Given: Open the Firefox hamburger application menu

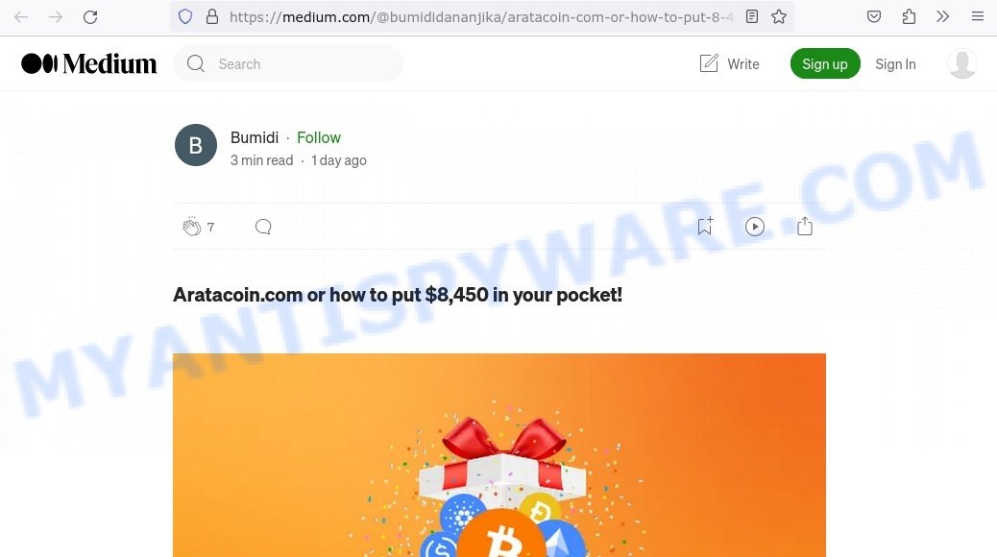Looking at the screenshot, I should pyautogui.click(x=978, y=17).
